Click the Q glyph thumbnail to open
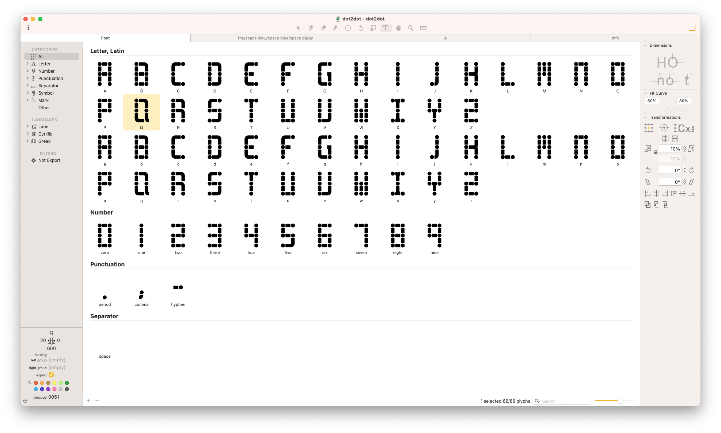This screenshot has width=721, height=433. point(141,111)
